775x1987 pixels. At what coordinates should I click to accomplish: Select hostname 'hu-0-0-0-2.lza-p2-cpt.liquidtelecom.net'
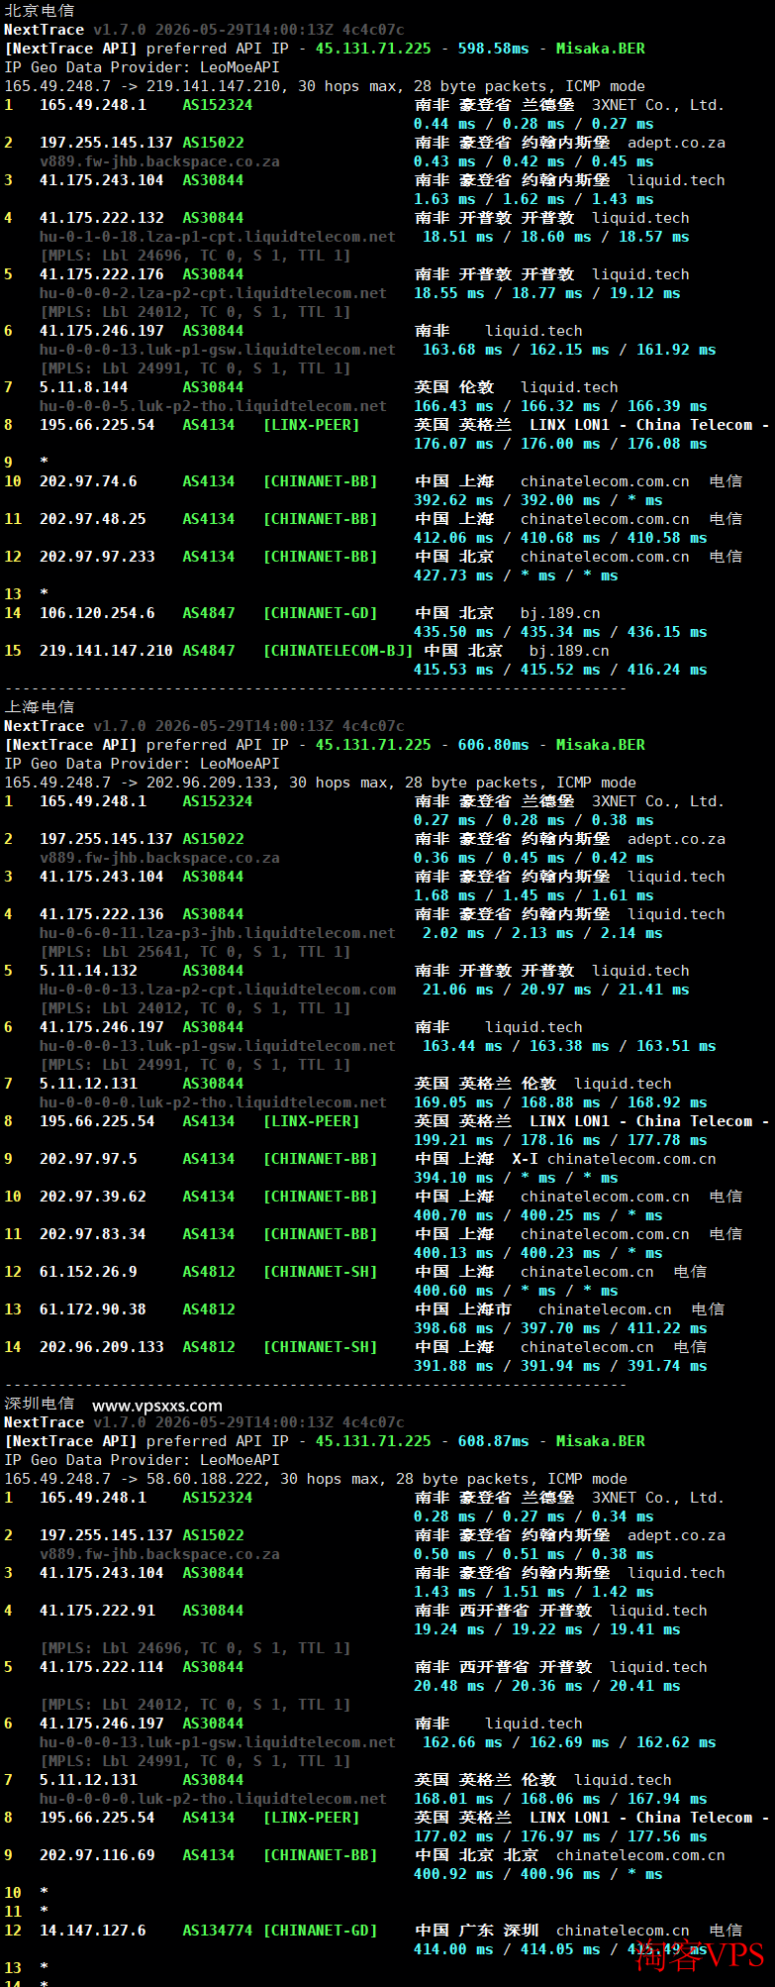point(213,293)
